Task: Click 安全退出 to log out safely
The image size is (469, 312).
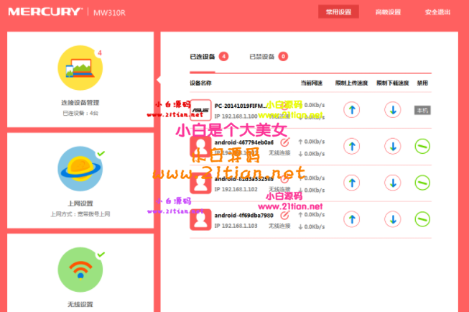Action: click(438, 12)
